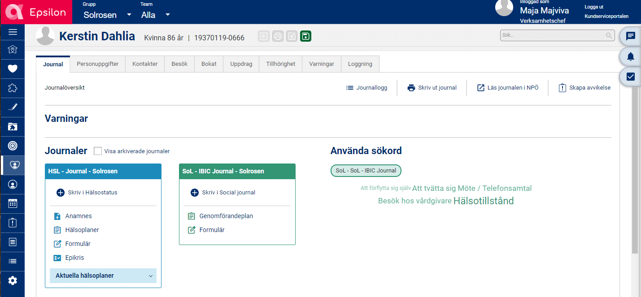The height and width of the screenshot is (297, 641).
Task: Open the Team Alla dropdown
Action: click(x=155, y=15)
